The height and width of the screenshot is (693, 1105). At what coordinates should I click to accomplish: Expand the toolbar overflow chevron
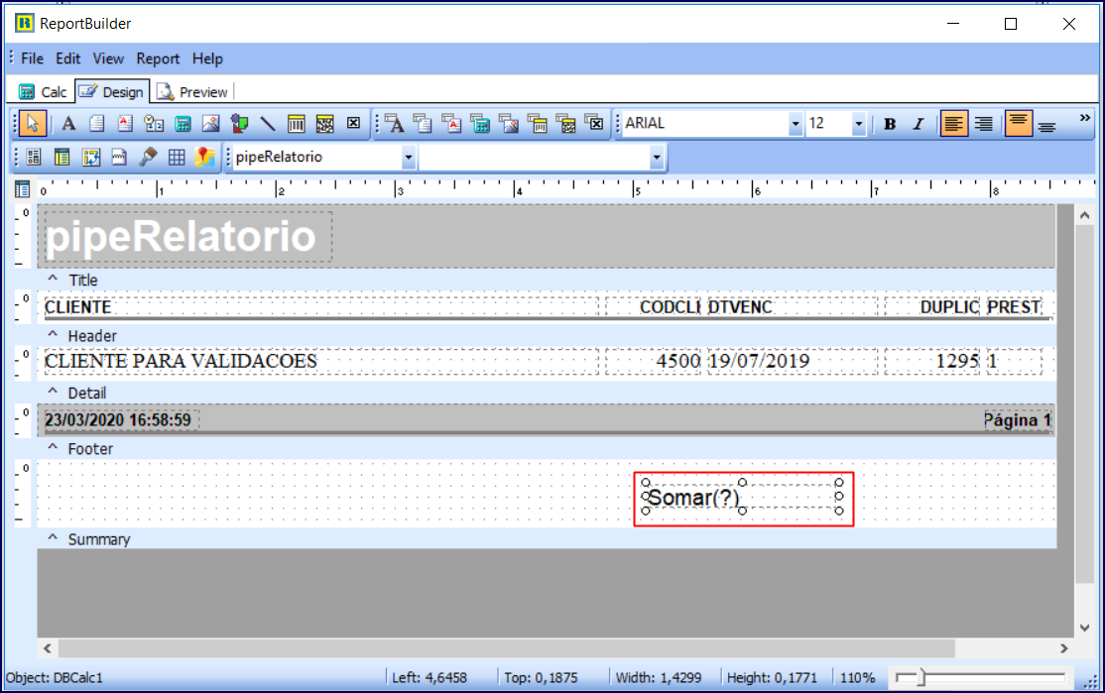point(1084,118)
